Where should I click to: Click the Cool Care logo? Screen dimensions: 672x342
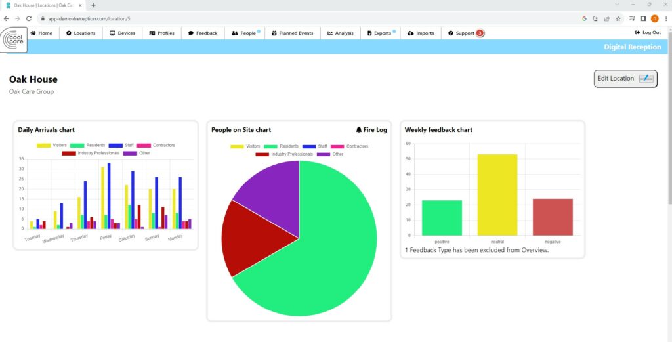13,40
